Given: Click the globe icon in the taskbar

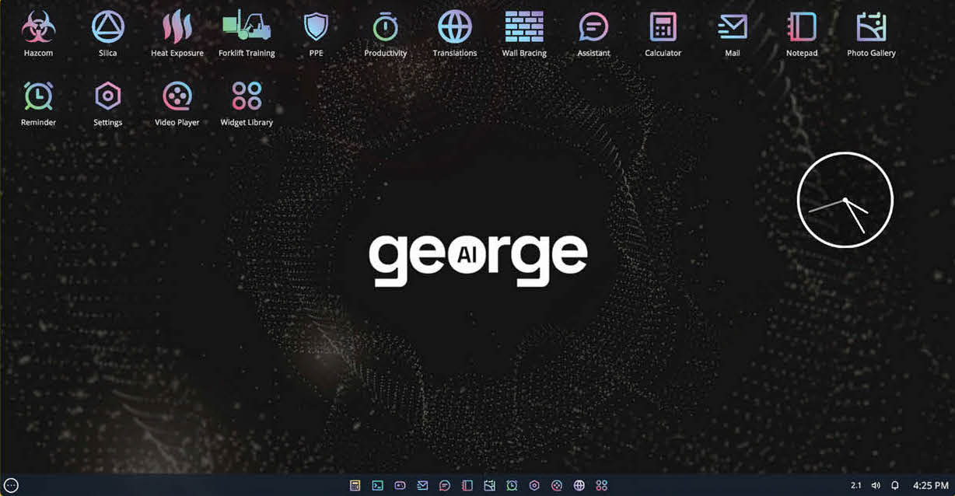Looking at the screenshot, I should pos(579,485).
